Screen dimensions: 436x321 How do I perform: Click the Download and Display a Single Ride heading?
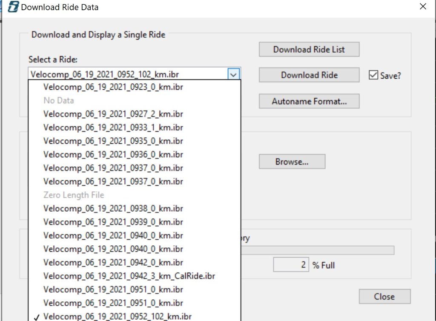pos(98,35)
